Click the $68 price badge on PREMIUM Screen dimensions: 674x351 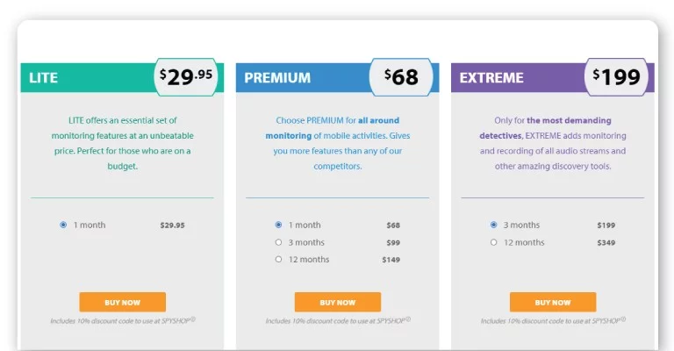(x=401, y=77)
